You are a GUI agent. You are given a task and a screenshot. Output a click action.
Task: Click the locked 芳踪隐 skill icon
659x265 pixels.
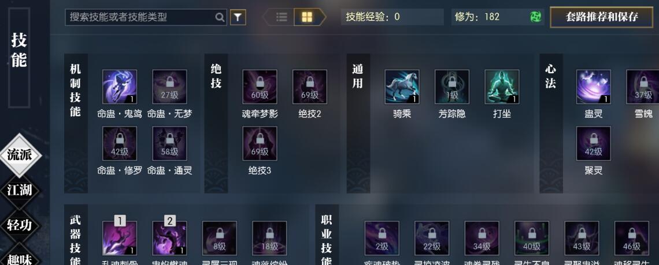pos(452,86)
